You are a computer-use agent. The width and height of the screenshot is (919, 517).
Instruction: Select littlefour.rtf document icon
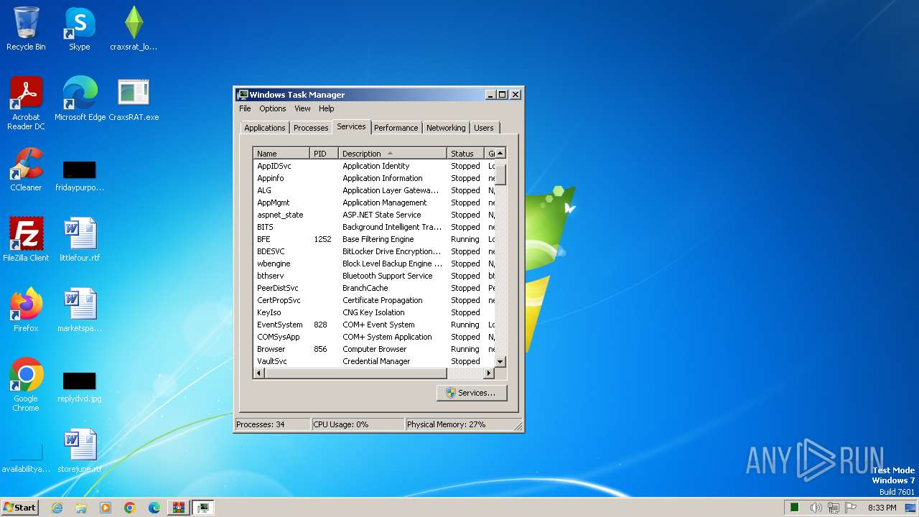80,240
